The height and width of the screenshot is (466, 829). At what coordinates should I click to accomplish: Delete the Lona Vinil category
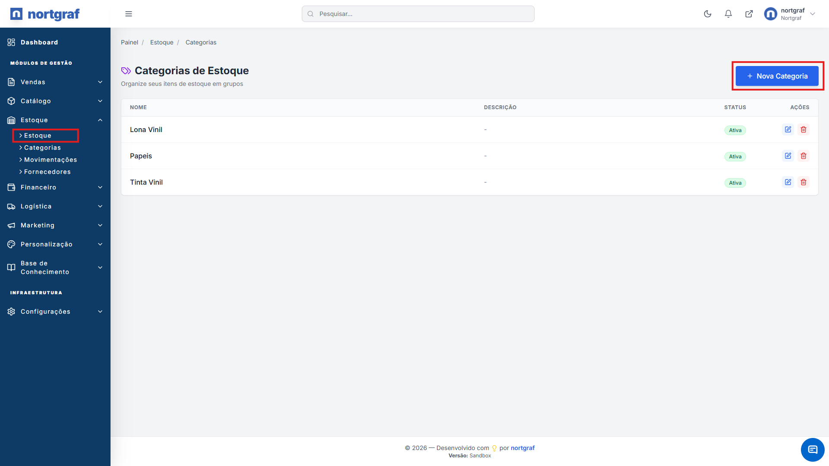803,129
